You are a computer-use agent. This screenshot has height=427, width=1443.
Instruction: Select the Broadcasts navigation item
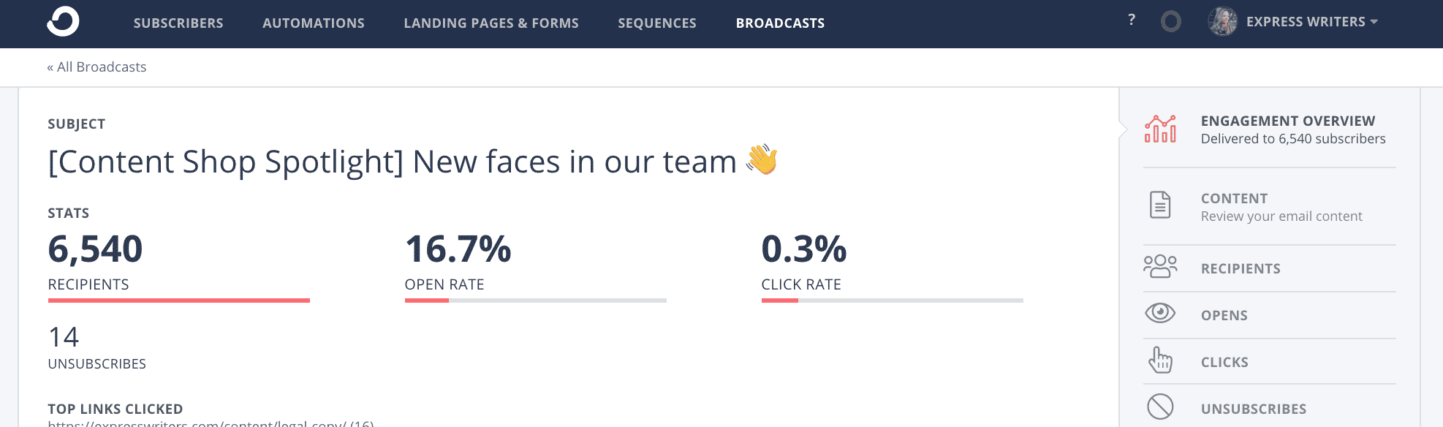(x=780, y=23)
